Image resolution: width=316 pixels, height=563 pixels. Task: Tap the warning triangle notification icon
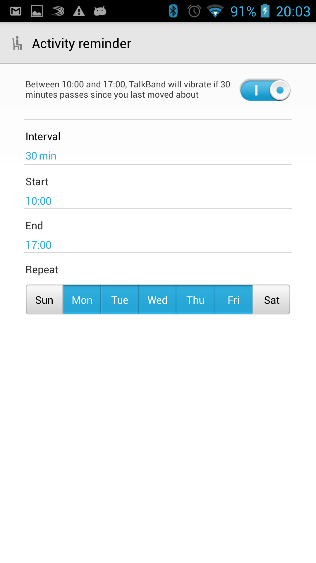tap(79, 11)
